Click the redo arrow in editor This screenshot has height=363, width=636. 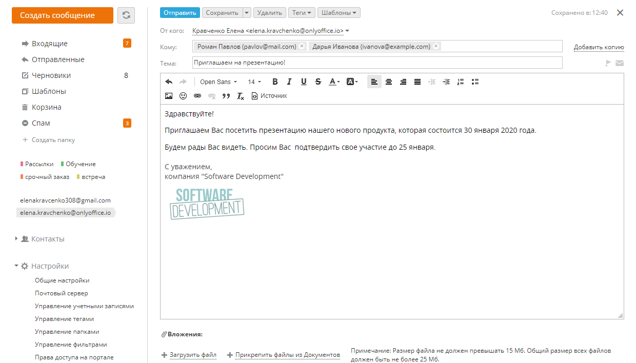click(183, 82)
